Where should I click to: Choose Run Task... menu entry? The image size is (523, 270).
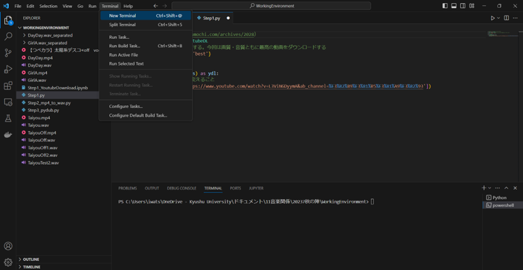click(x=145, y=37)
